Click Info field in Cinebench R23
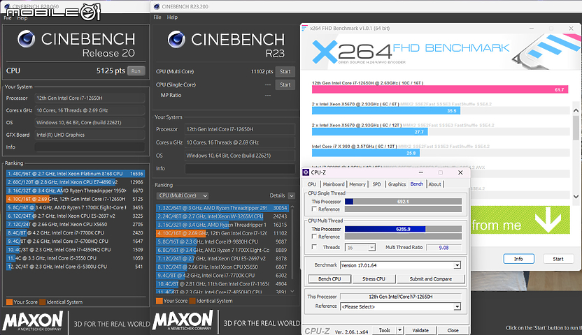 [240, 168]
